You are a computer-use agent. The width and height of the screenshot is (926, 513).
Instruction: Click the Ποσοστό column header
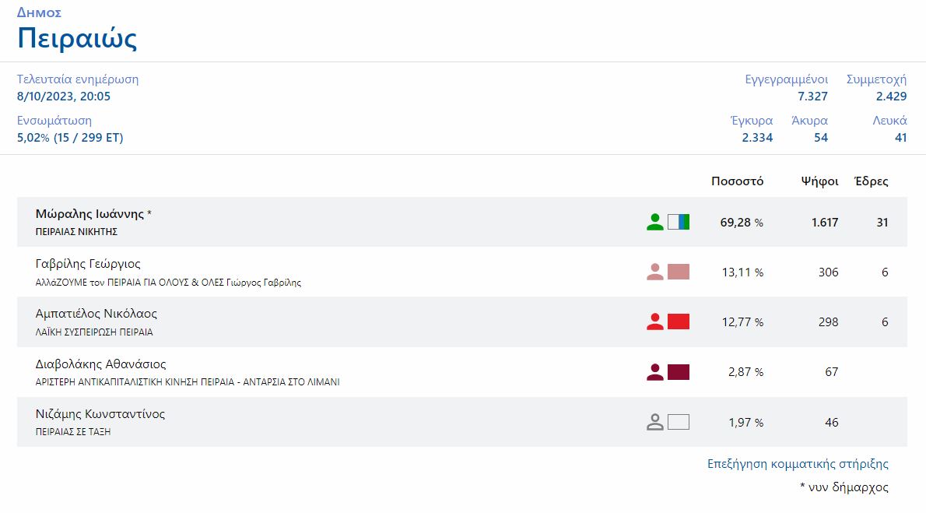coord(737,181)
